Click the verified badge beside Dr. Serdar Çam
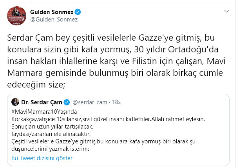The image size is (237, 168). point(67,102)
